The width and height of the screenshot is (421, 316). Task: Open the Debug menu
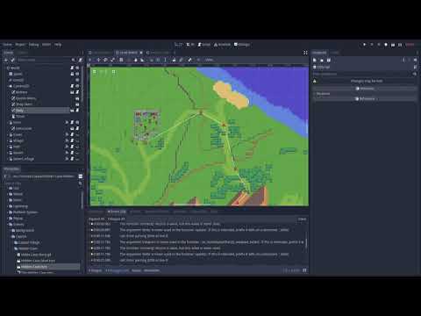(x=33, y=45)
